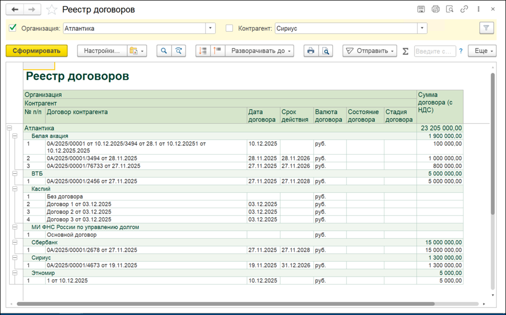Open the Еще menu
This screenshot has height=315, width=506.
[482, 51]
